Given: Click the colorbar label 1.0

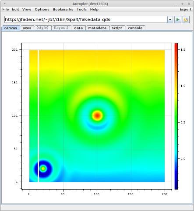Looking at the screenshot, I should [183, 86].
